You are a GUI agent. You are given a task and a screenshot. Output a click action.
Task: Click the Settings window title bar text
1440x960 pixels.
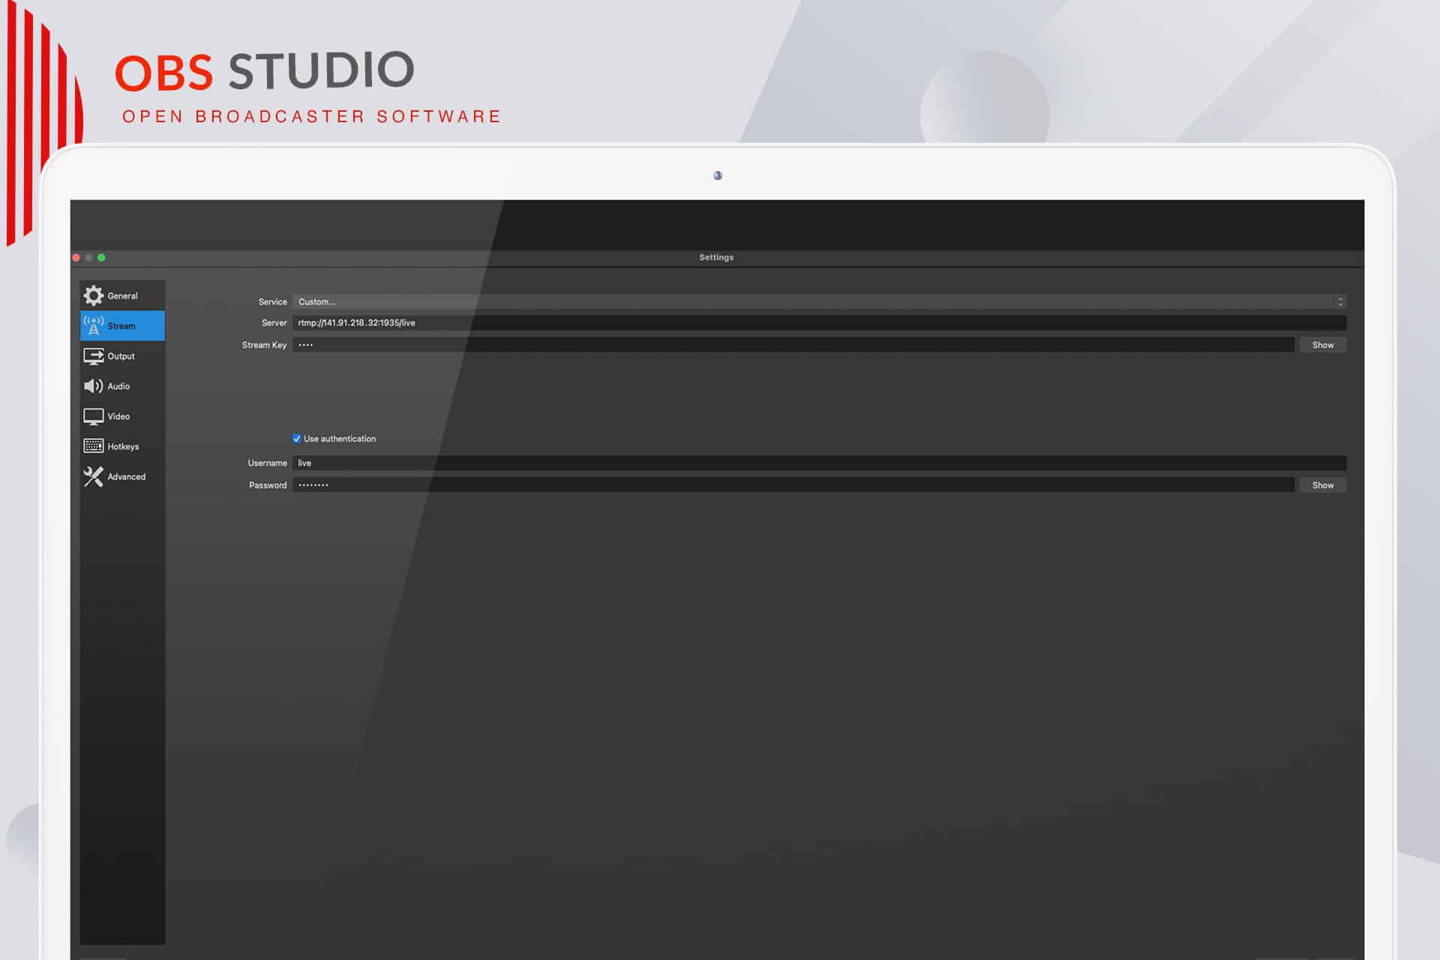click(716, 257)
